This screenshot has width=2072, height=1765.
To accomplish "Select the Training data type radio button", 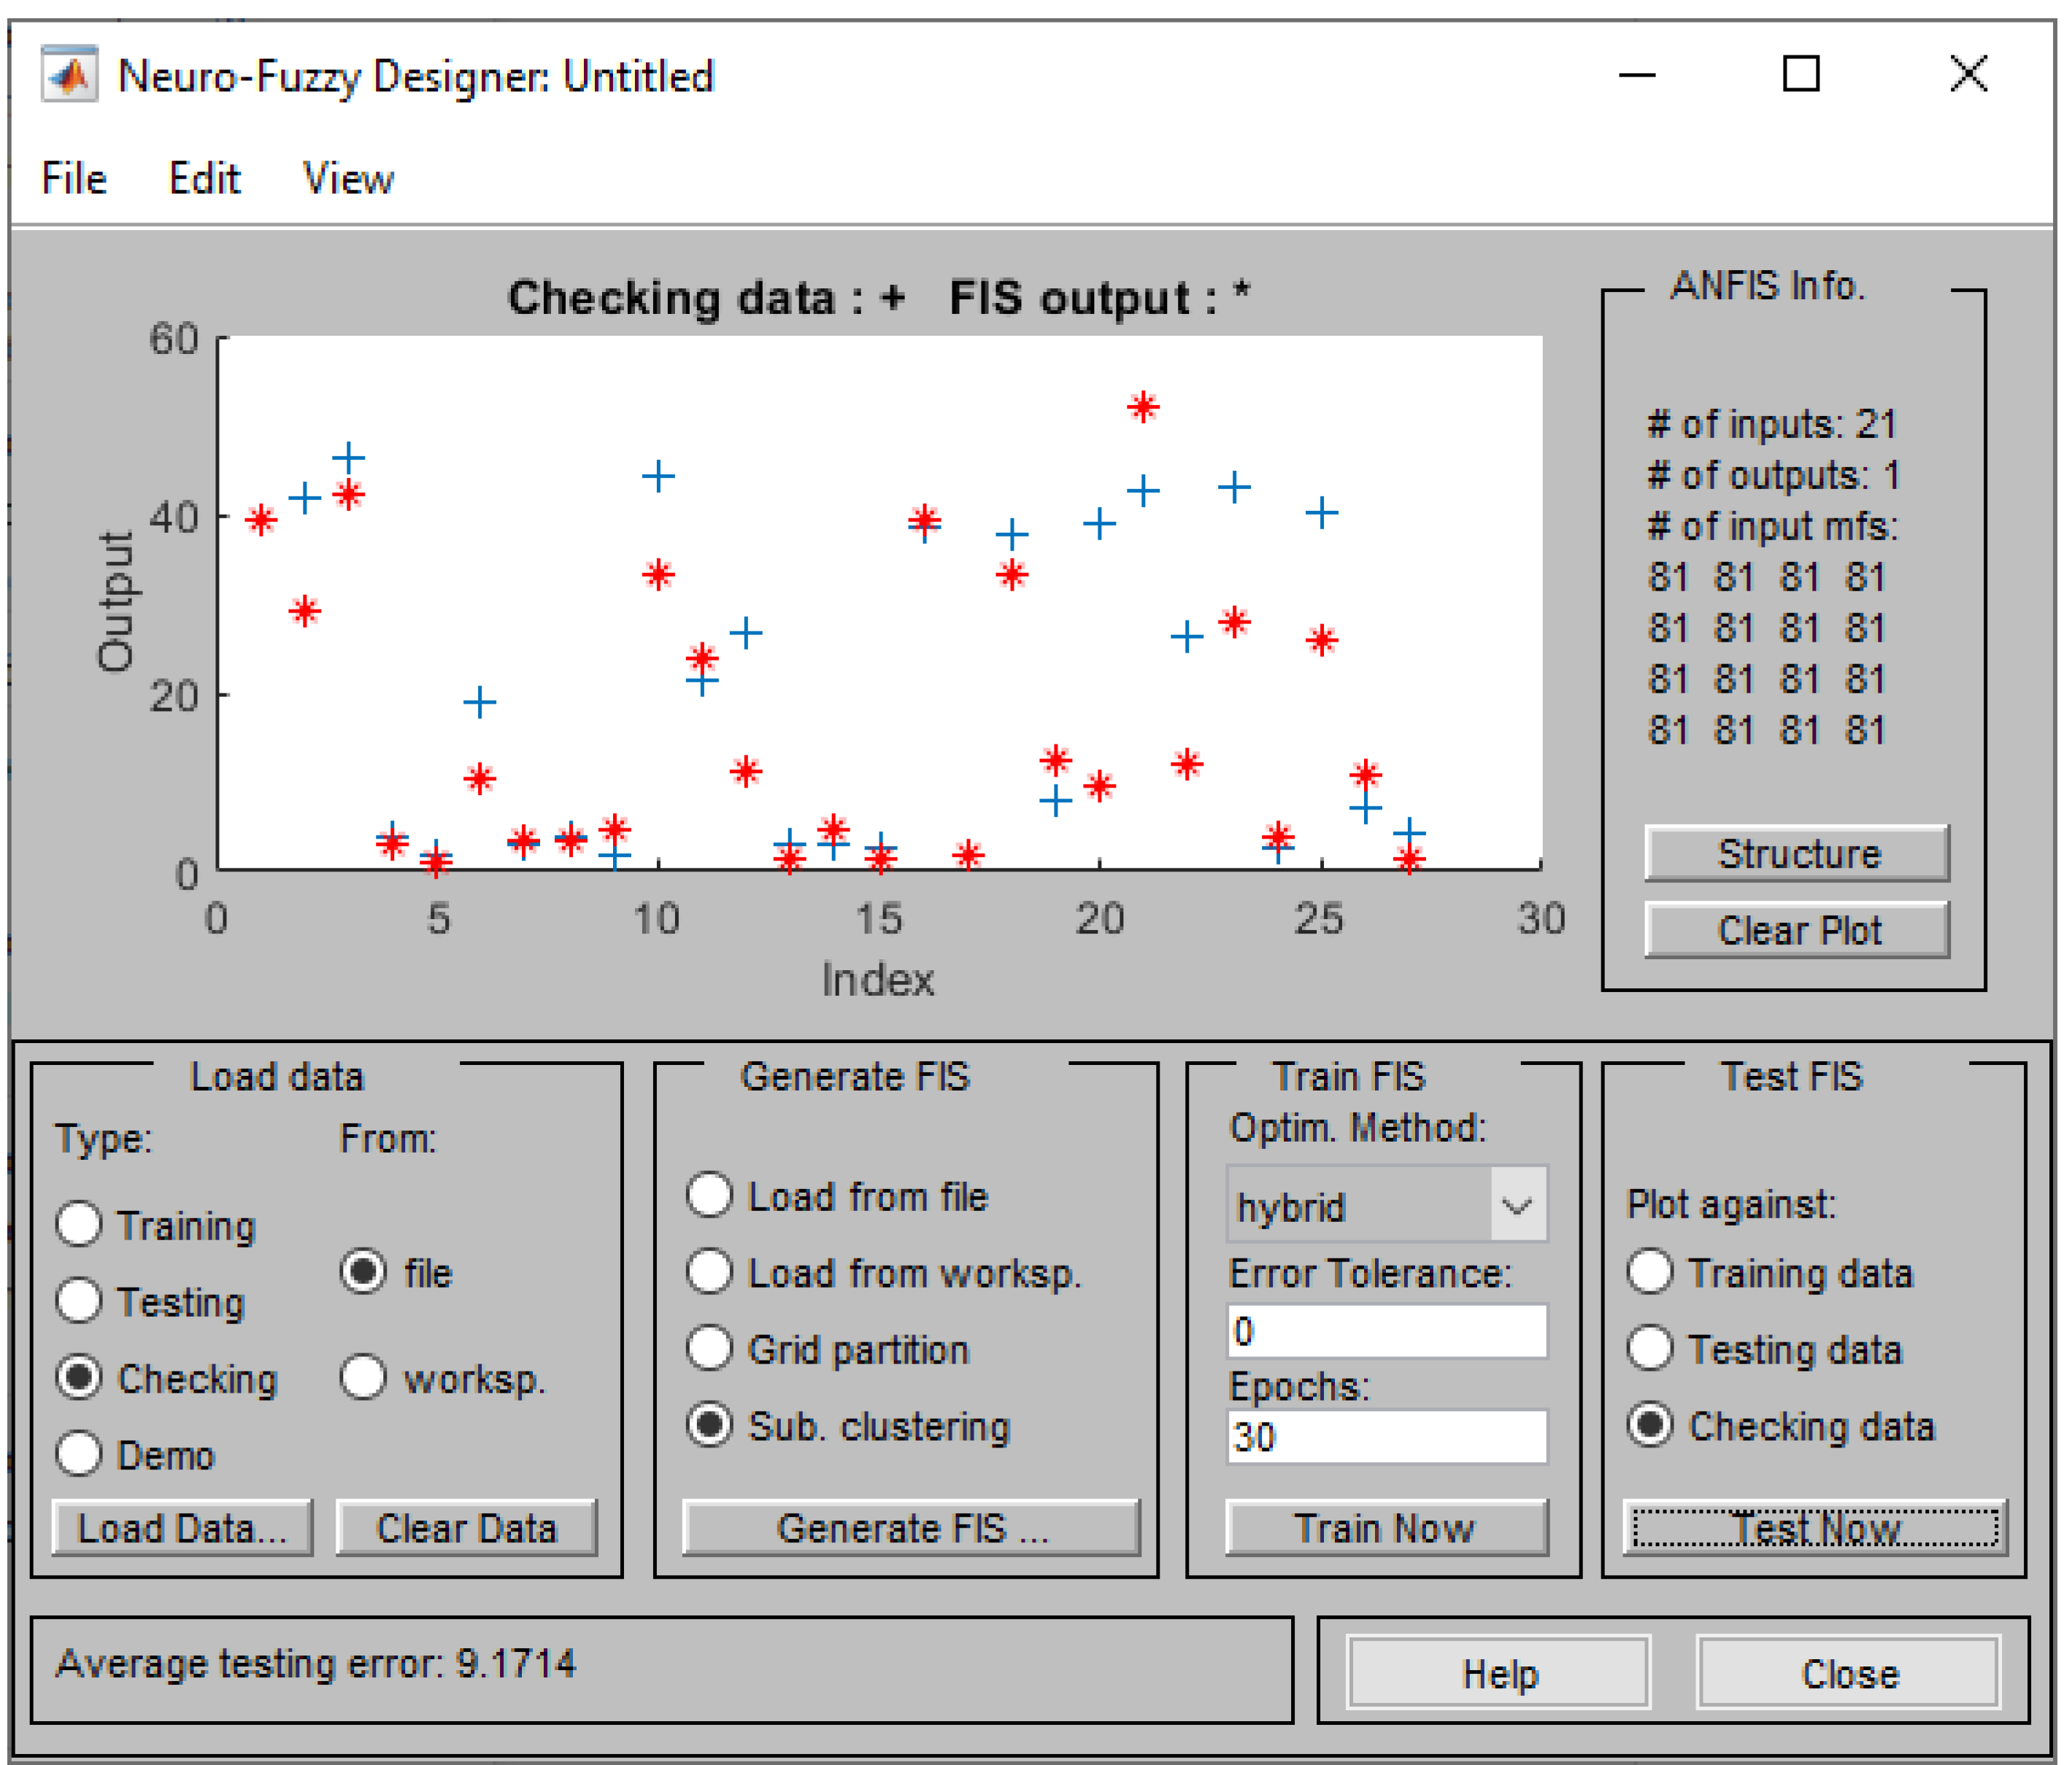I will click(79, 1224).
